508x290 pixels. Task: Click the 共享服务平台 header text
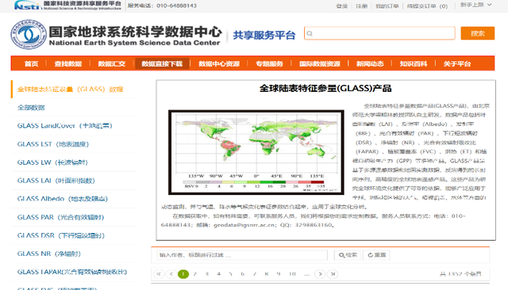pyautogui.click(x=264, y=35)
